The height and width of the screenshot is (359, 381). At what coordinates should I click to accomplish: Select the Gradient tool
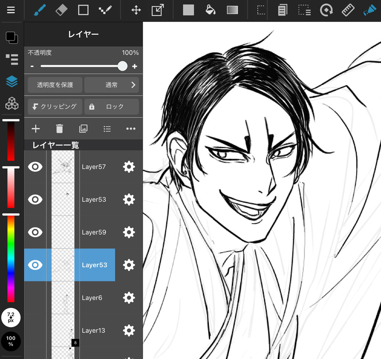pos(232,10)
